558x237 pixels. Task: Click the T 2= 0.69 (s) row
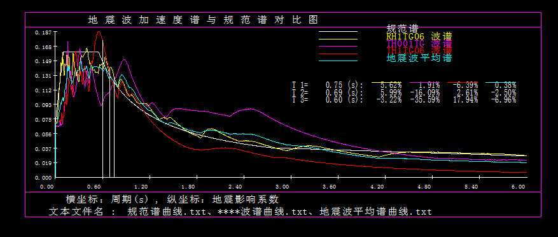pos(404,92)
